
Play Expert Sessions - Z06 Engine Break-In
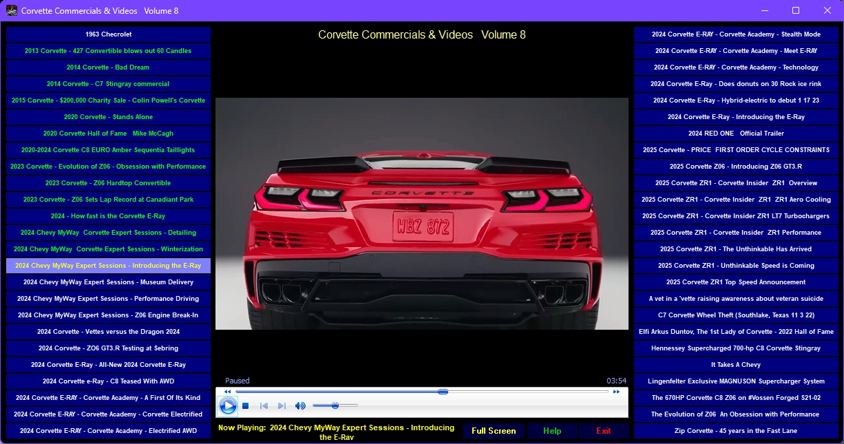(108, 315)
